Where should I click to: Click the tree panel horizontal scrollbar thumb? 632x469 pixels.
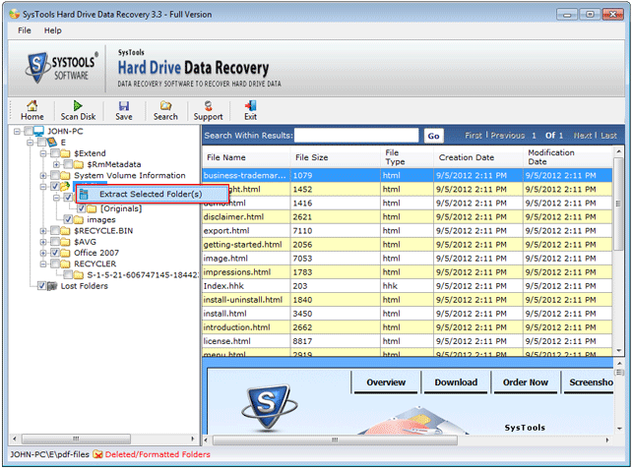coord(76,439)
